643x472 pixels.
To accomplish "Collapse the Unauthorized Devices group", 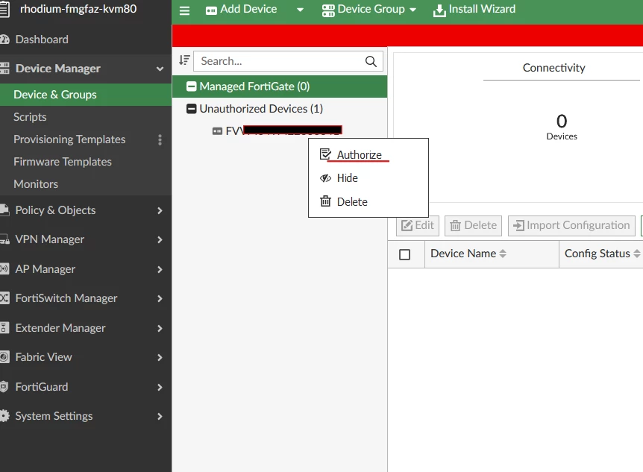I will click(x=191, y=109).
